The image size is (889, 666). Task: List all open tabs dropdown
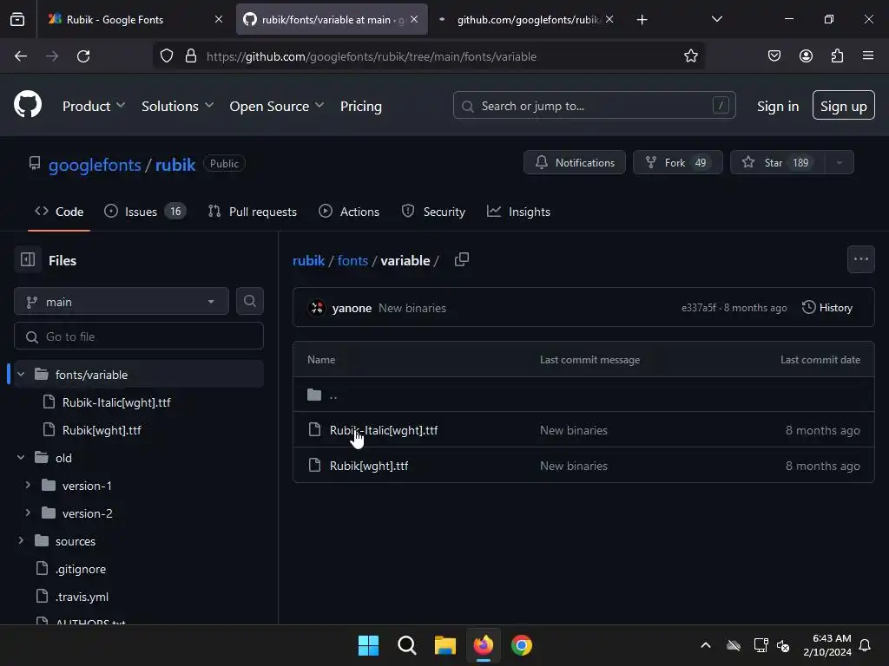coord(716,19)
